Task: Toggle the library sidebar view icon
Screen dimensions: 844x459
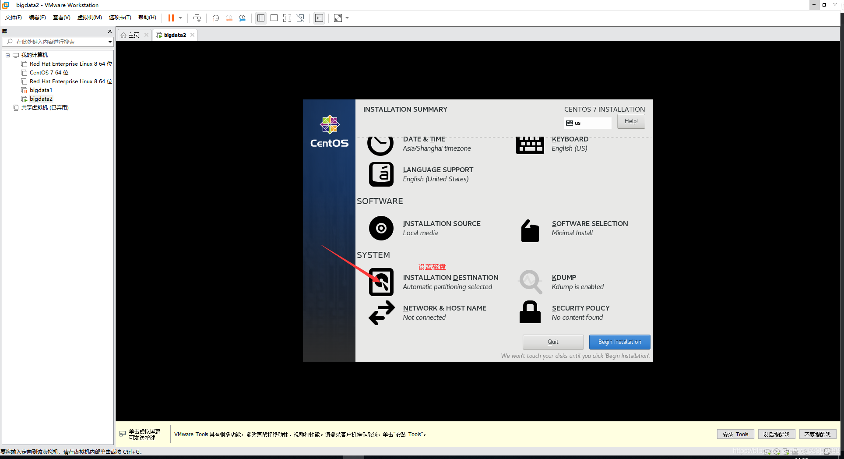Action: click(261, 18)
